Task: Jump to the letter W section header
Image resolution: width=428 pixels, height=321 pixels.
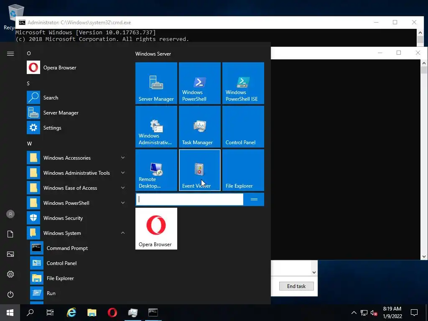Action: (x=29, y=144)
